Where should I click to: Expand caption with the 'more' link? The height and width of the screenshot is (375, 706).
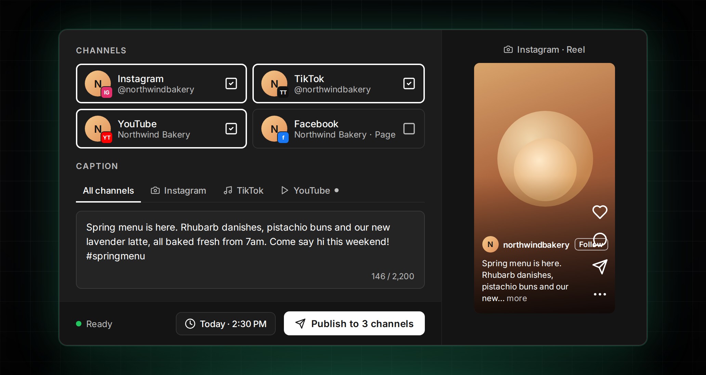click(x=517, y=298)
